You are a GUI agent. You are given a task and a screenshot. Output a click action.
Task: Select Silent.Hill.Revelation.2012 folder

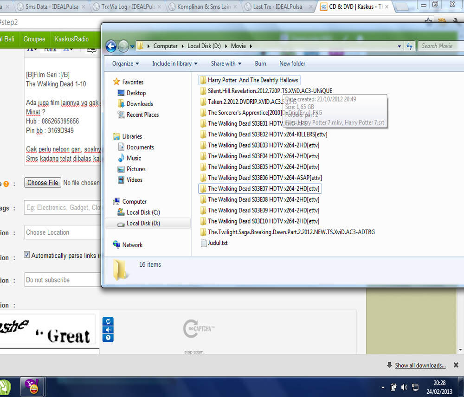[x=266, y=91]
